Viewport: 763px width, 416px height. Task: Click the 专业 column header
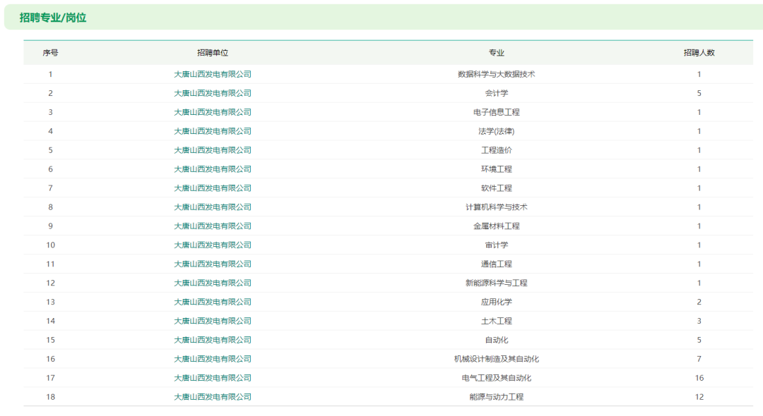click(497, 53)
